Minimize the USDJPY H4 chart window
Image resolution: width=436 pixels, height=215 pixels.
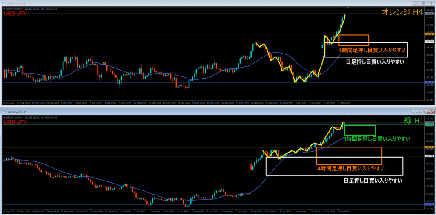pos(416,3)
